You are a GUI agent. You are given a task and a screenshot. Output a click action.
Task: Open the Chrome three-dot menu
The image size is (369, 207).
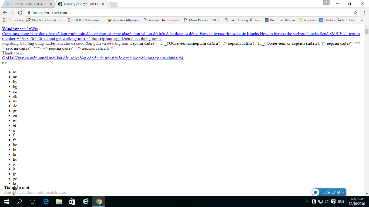click(x=364, y=13)
